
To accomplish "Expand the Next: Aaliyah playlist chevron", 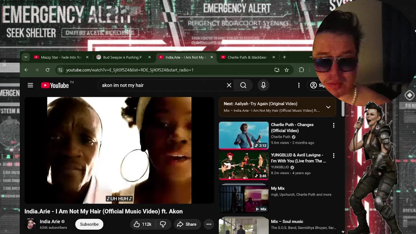I will pos(328,107).
